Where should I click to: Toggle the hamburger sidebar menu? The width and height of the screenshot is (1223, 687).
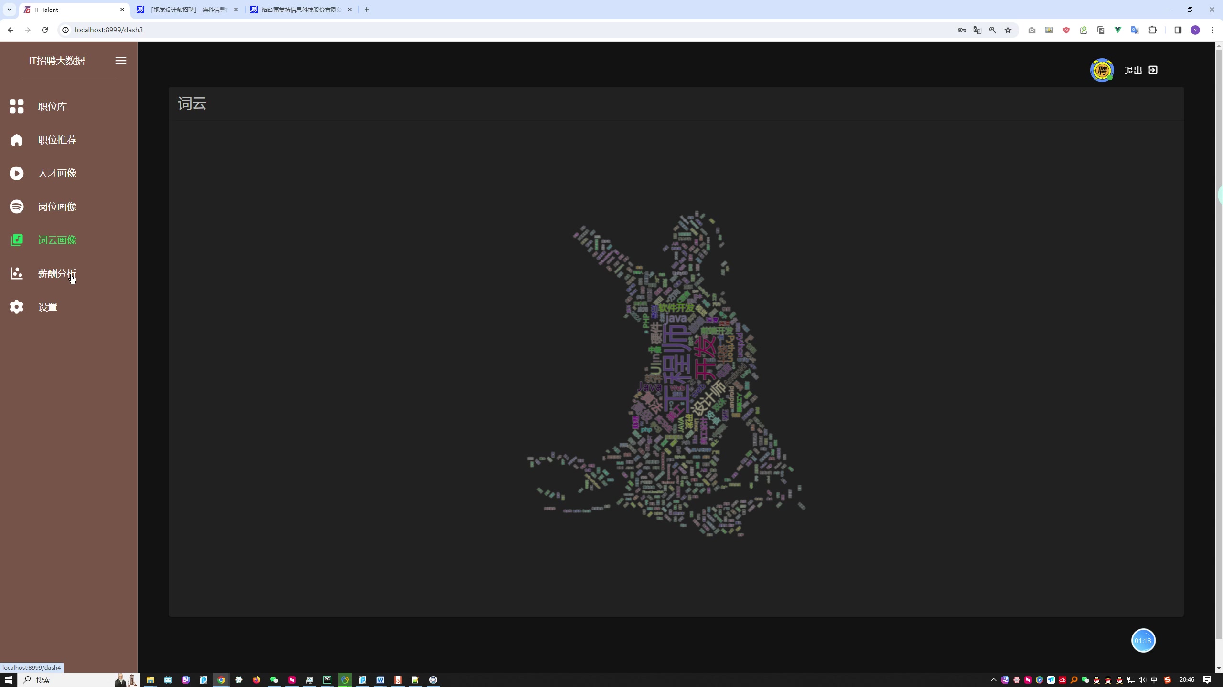tap(121, 61)
